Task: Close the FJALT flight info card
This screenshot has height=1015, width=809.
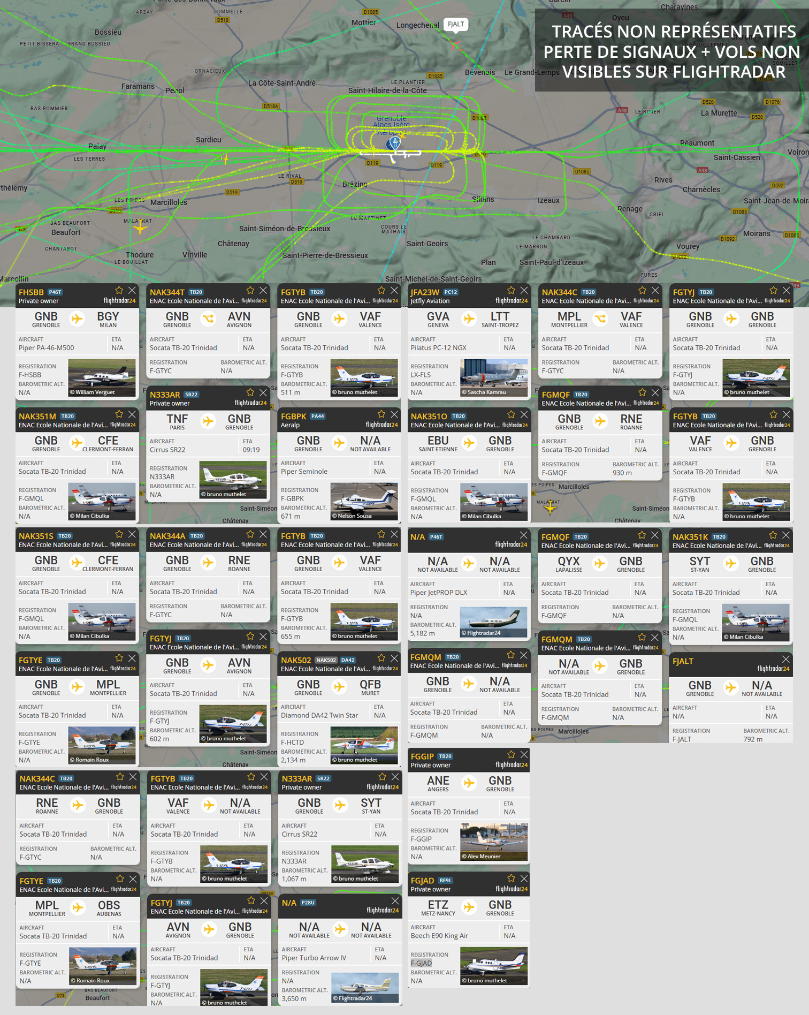Action: click(785, 659)
